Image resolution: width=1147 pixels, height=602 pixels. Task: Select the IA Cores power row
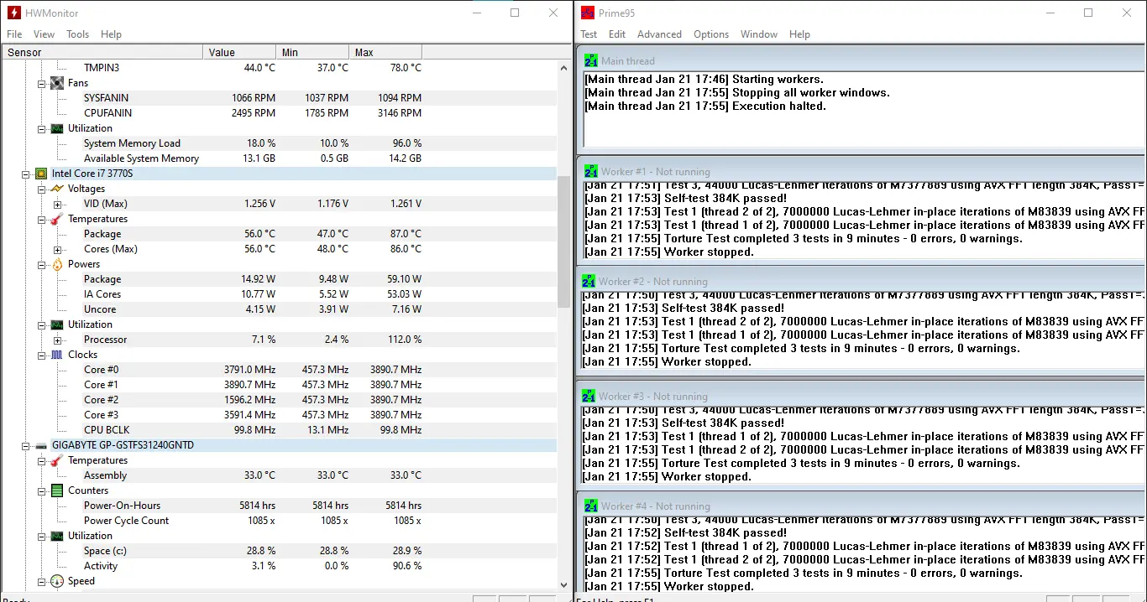pyautogui.click(x=278, y=294)
